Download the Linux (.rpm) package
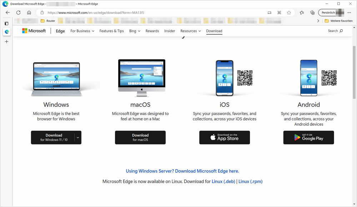This screenshot has width=357, height=207. coord(251,182)
